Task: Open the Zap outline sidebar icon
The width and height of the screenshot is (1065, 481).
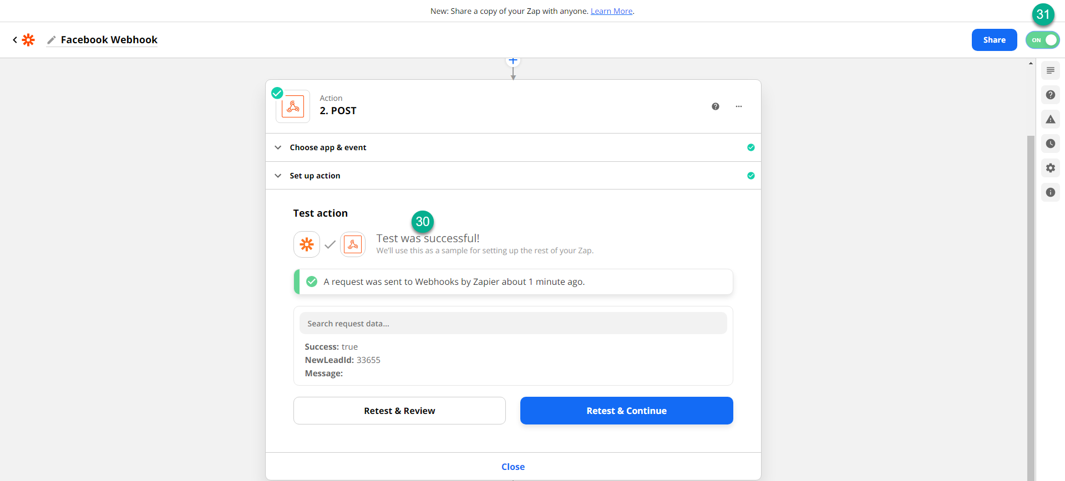Action: tap(1051, 70)
